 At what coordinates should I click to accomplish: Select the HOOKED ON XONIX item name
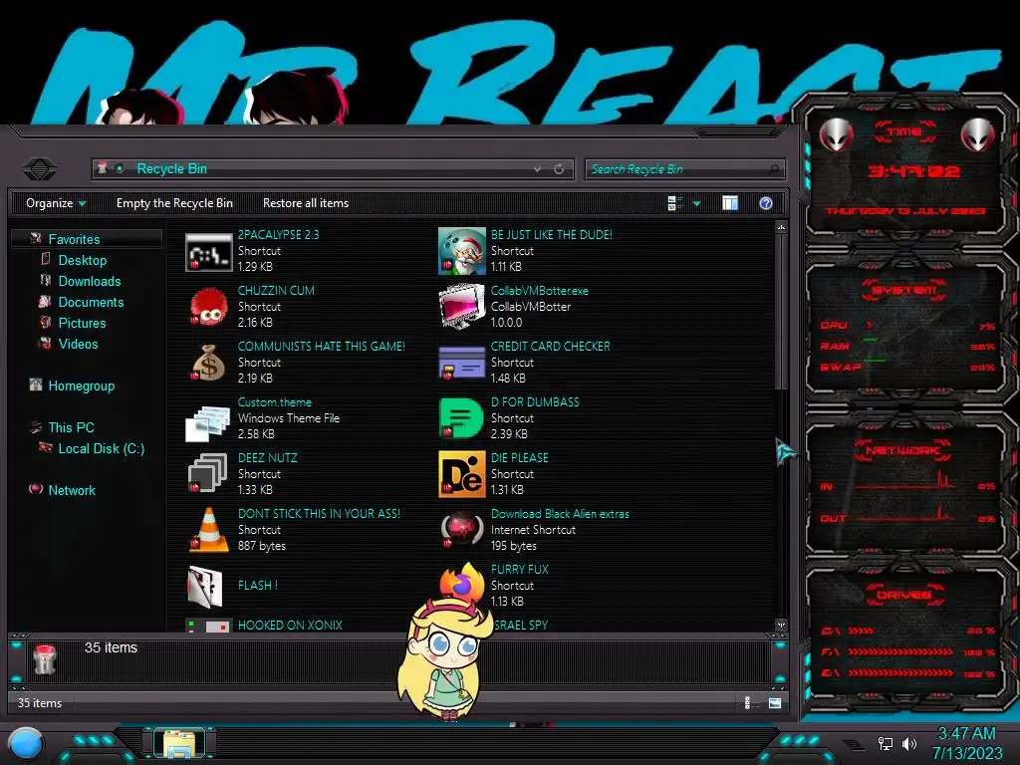point(290,626)
